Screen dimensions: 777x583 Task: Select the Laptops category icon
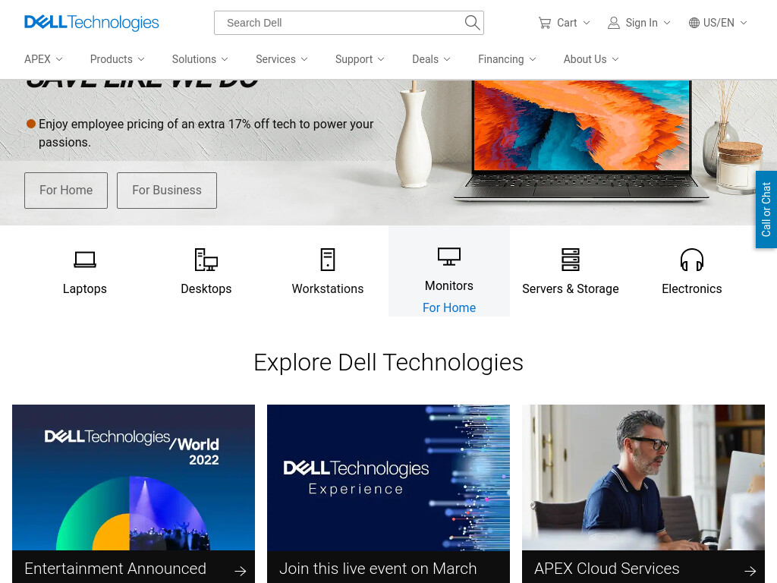pos(85,260)
